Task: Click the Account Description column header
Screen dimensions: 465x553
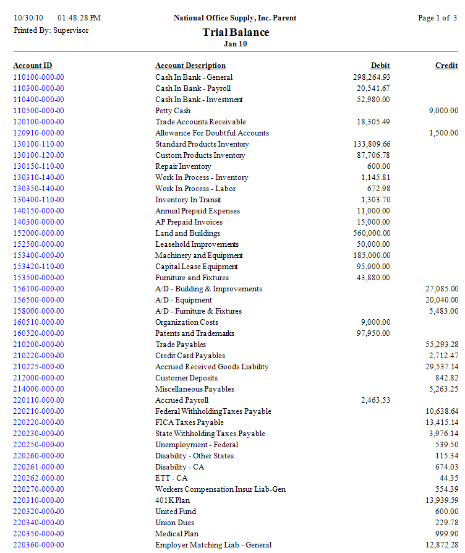Action: [190, 66]
